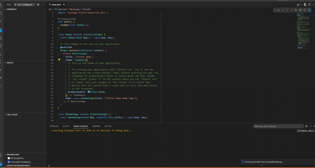
Task: Open the lib\main.dart link in console
Action: [x=306, y=131]
